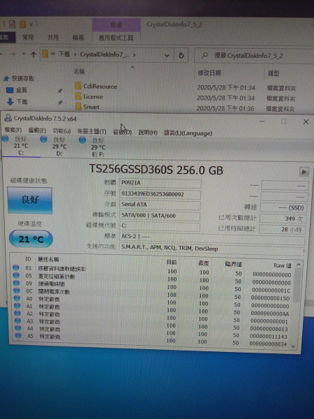Expand the address bar history dropdown

[x=167, y=56]
